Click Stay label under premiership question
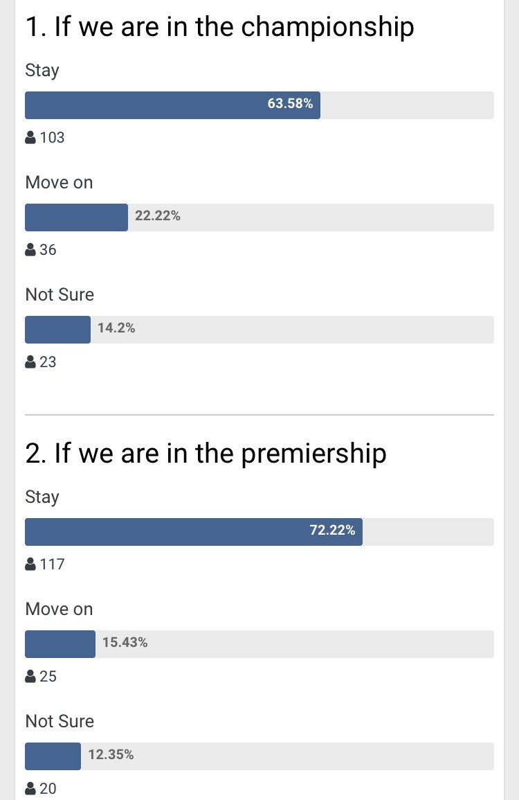The height and width of the screenshot is (800, 519). pyautogui.click(x=42, y=497)
